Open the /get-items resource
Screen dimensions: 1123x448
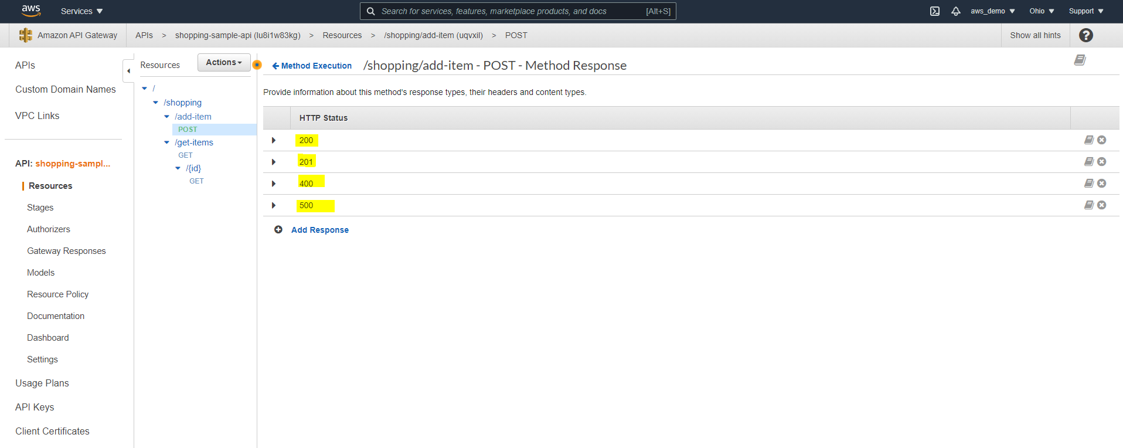[193, 142]
